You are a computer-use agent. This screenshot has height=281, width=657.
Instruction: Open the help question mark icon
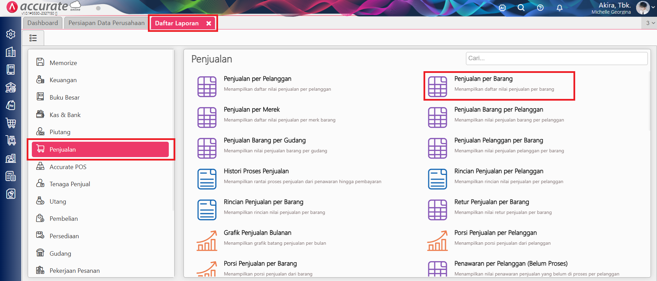540,8
